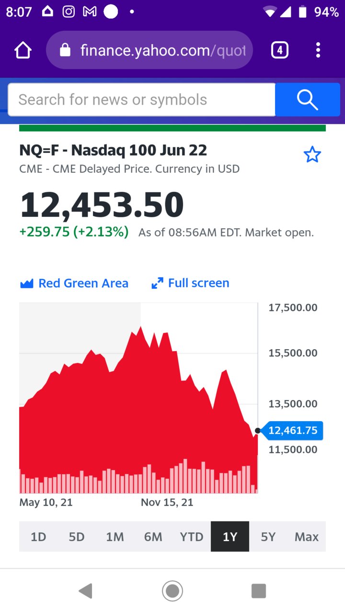Select the 1D chart range
Screen dimensions: 345x614
[x=38, y=537]
